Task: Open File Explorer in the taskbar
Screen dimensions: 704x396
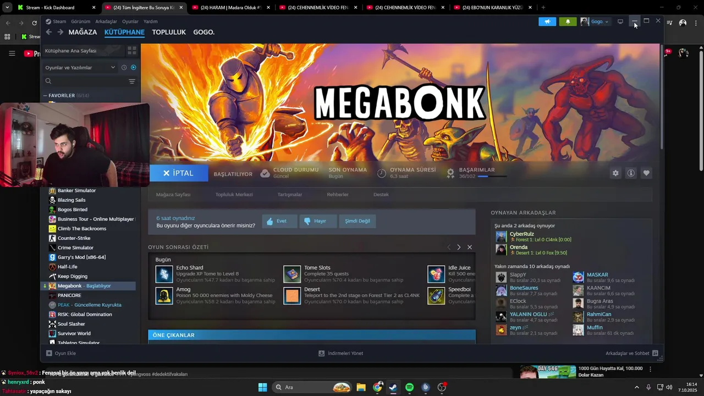Action: (361, 387)
